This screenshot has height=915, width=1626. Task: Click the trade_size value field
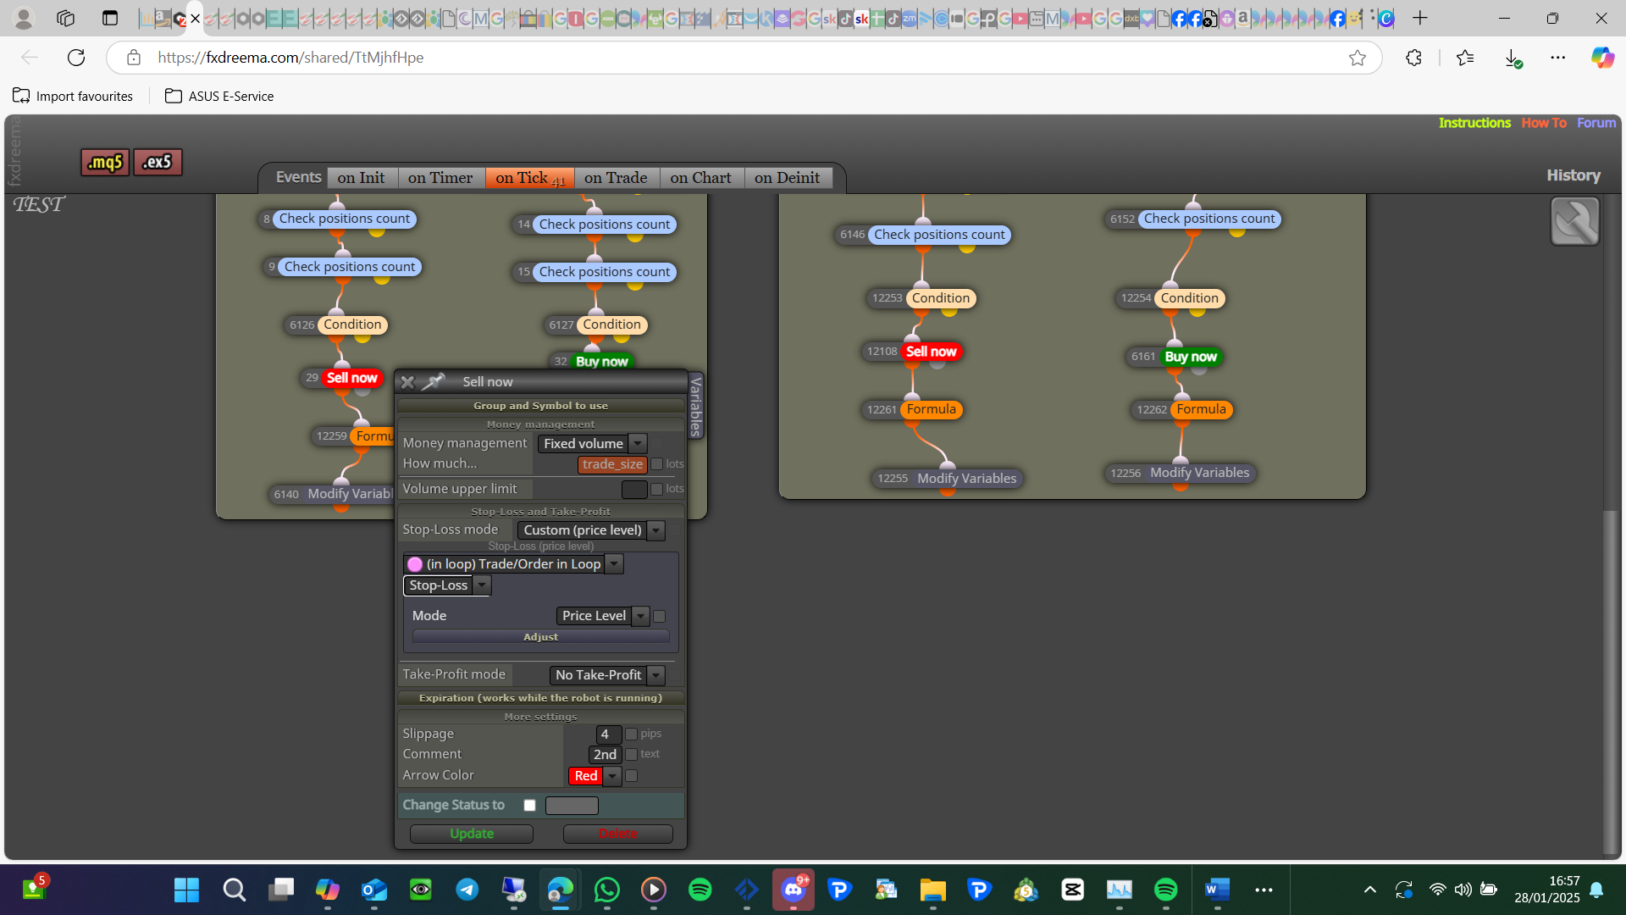[612, 464]
